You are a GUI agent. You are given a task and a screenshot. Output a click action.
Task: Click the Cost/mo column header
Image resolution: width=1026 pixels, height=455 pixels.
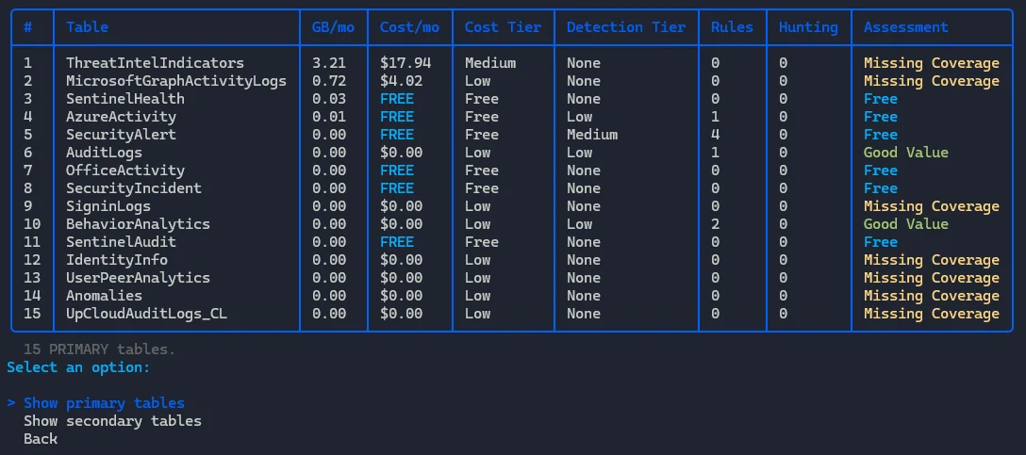point(409,27)
